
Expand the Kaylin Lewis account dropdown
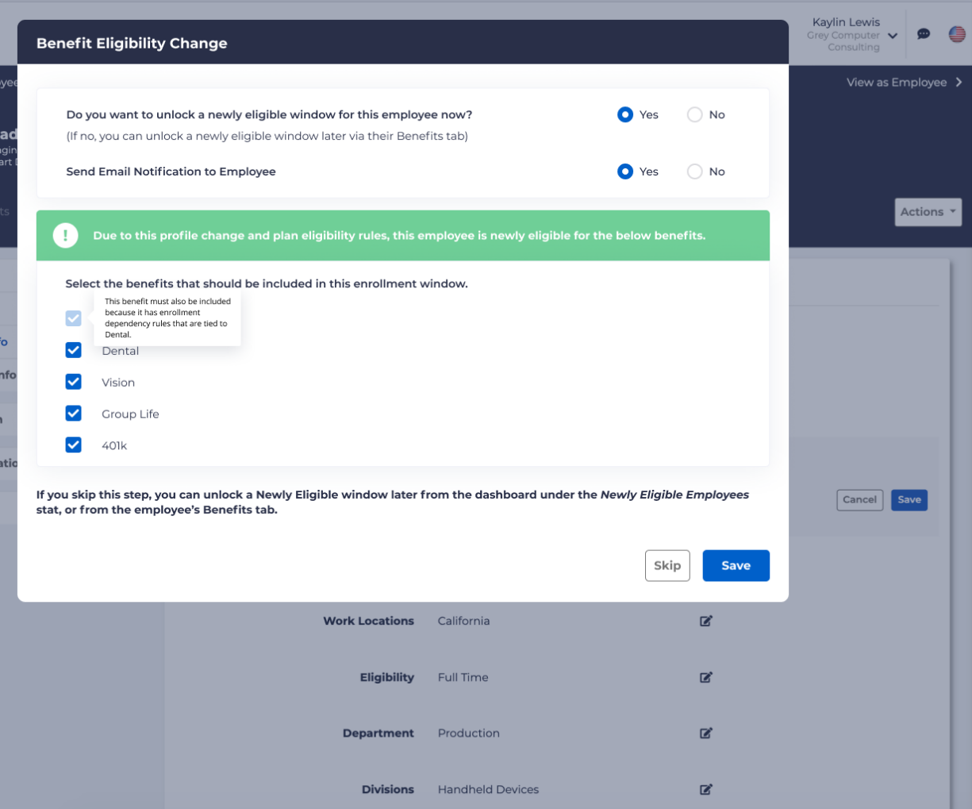(x=893, y=36)
